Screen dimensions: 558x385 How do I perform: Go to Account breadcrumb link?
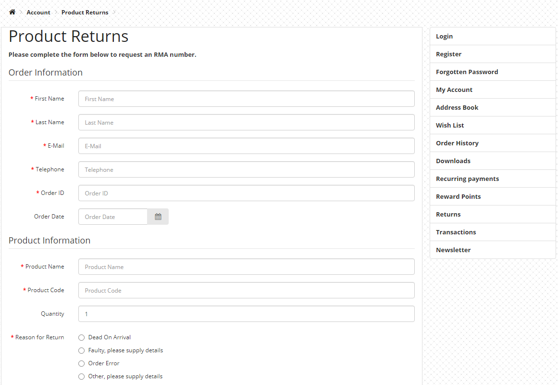[x=38, y=13]
